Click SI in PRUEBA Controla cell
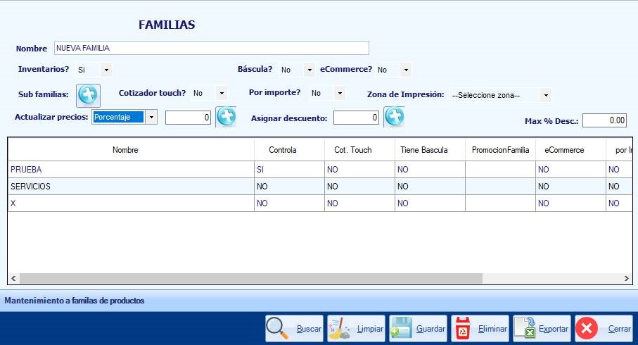 coord(289,170)
